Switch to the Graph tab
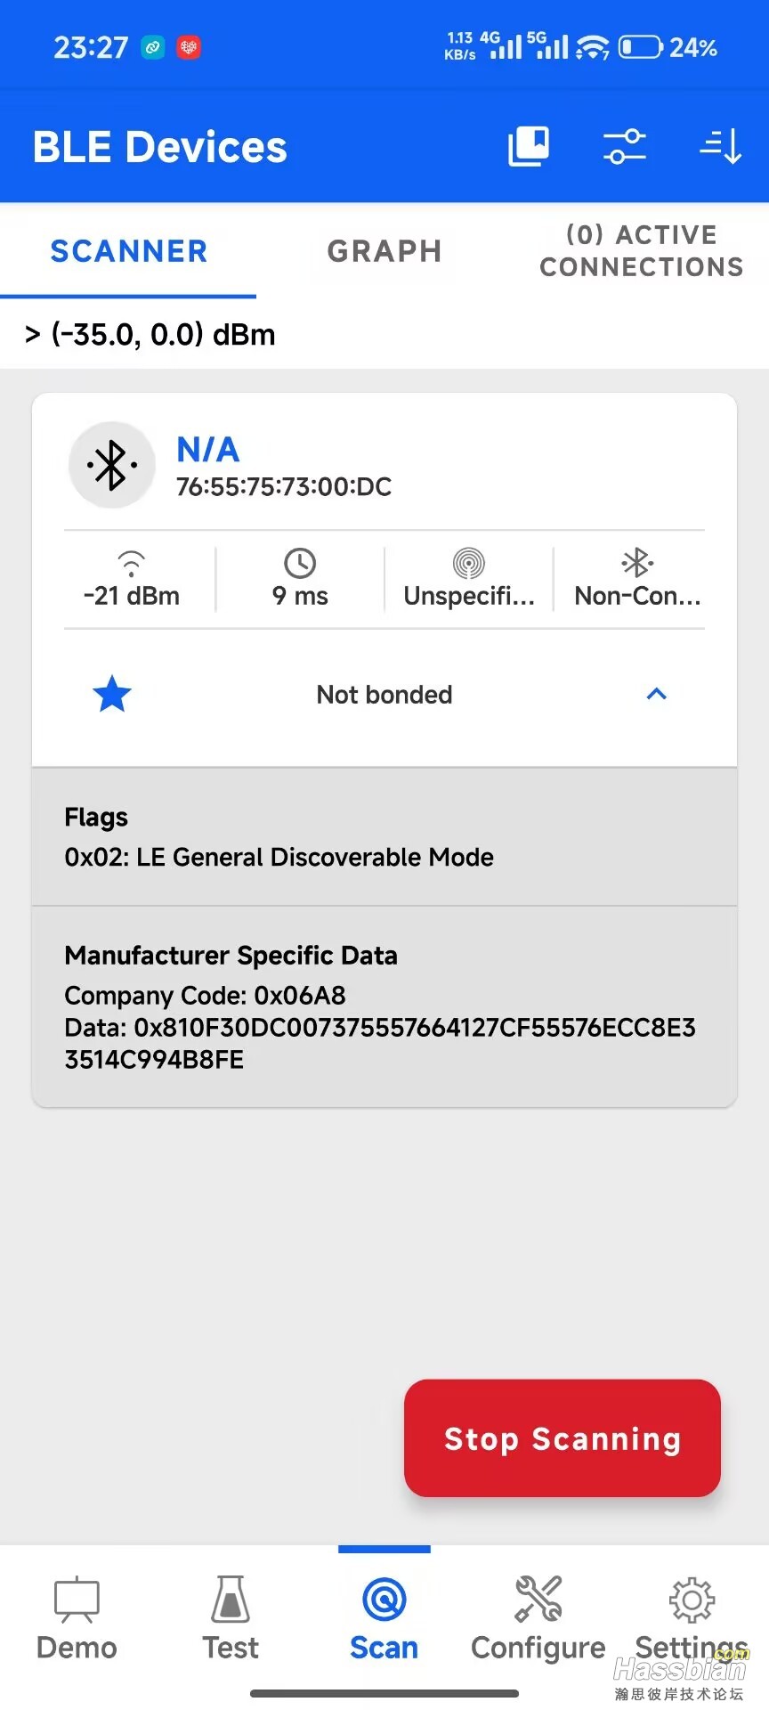769x1710 pixels. point(384,251)
